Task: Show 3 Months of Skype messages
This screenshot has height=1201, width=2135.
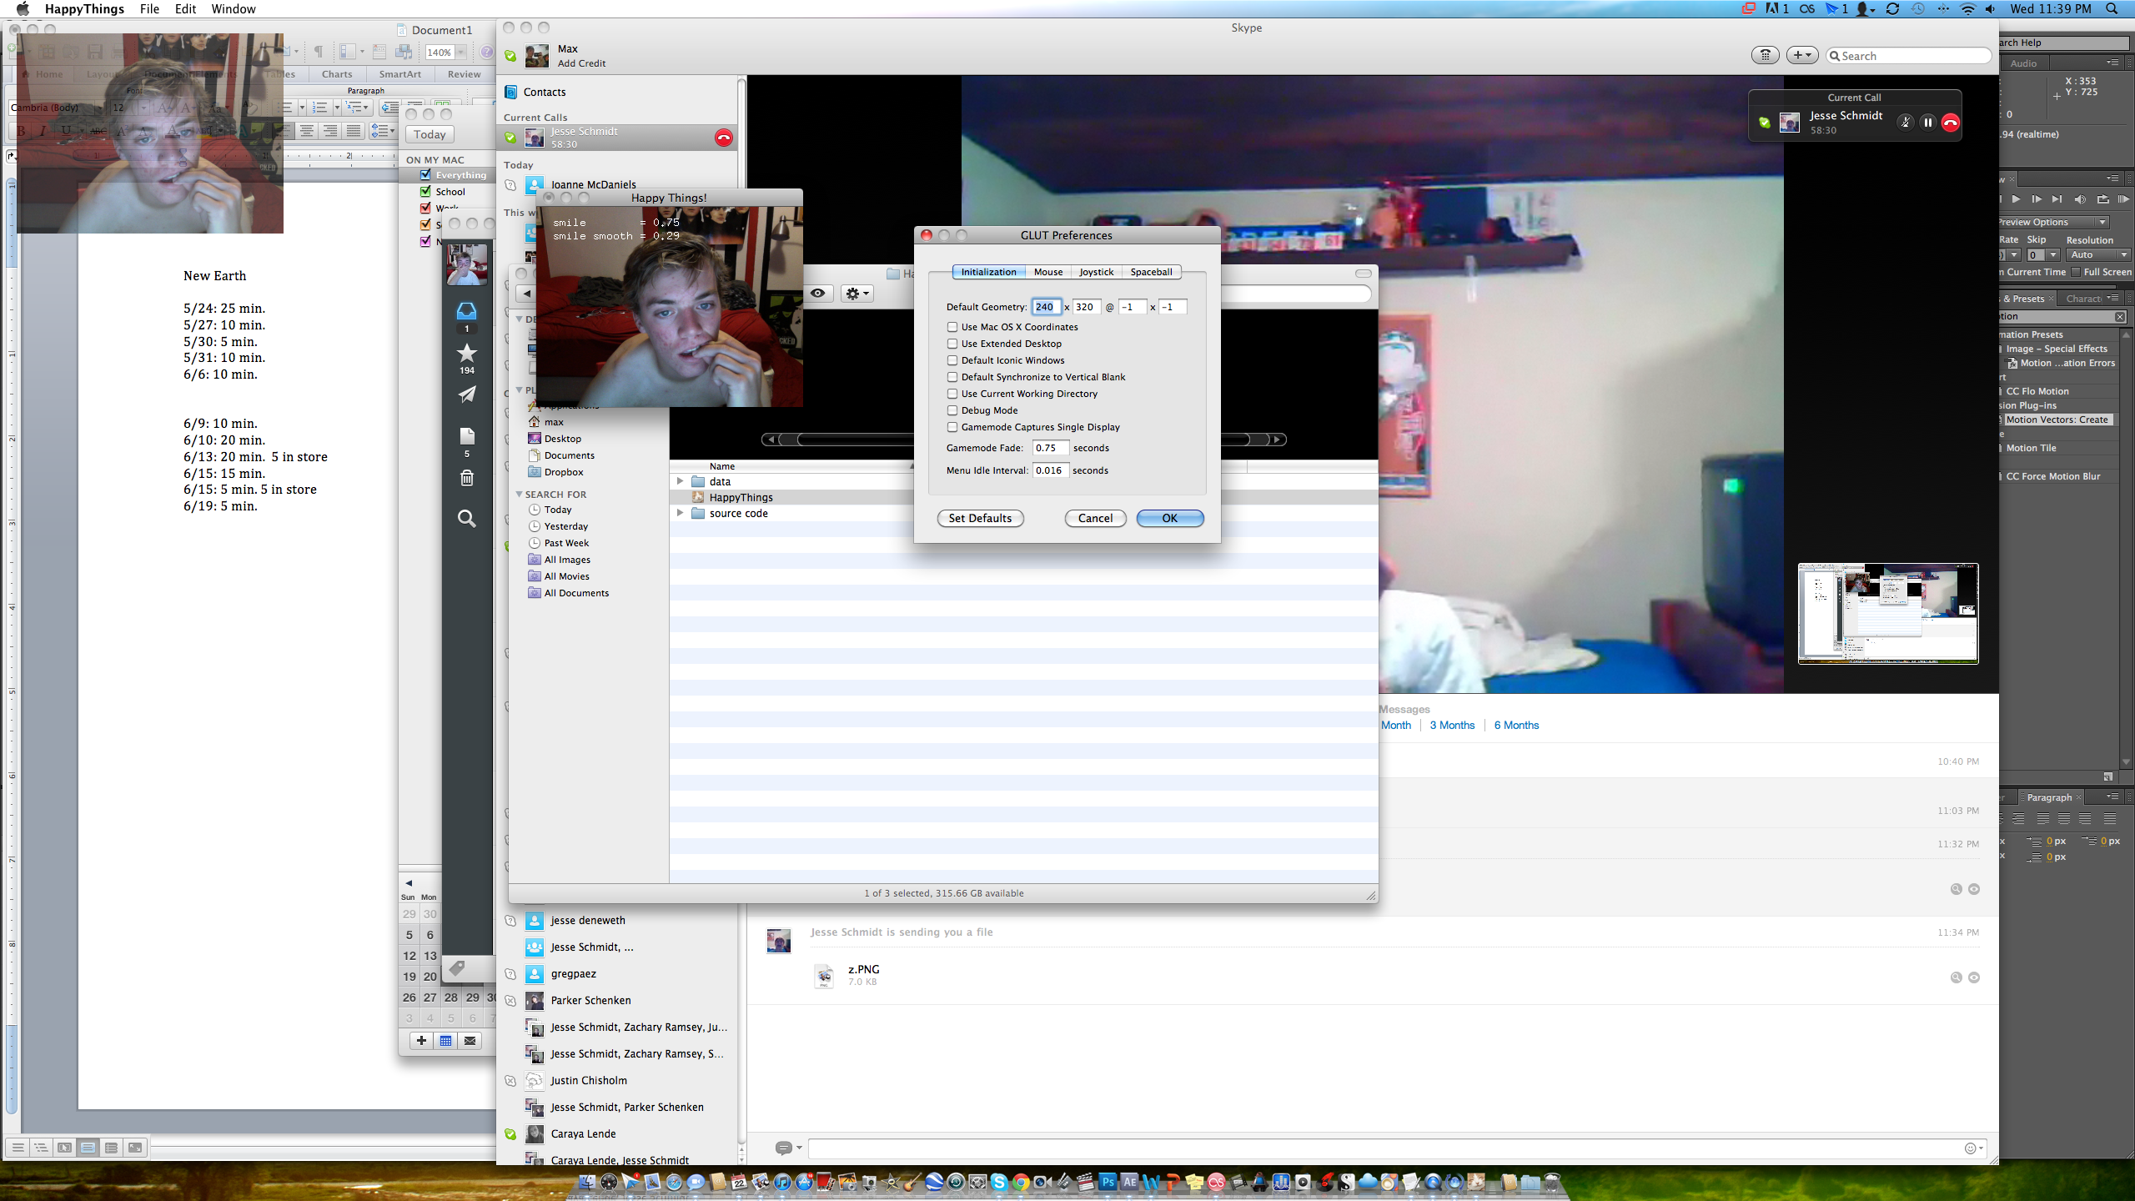Action: coord(1452,725)
